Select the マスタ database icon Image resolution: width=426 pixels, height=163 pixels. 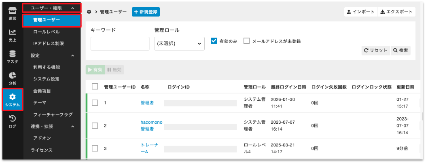[12, 57]
